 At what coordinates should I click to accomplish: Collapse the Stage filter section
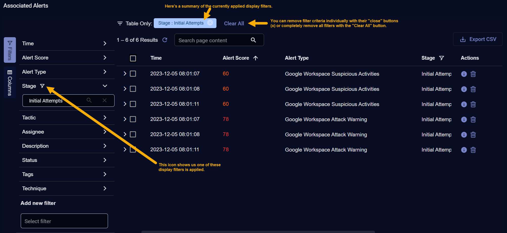pyautogui.click(x=105, y=86)
